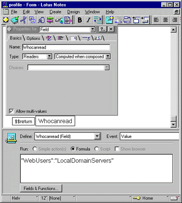Select the $$return field on the form
The height and width of the screenshot is (203, 182).
pyautogui.click(x=23, y=121)
